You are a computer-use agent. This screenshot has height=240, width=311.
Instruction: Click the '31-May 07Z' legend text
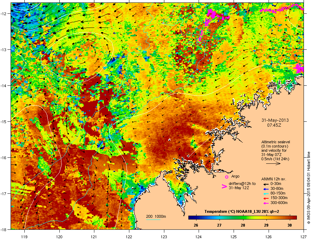271,155
